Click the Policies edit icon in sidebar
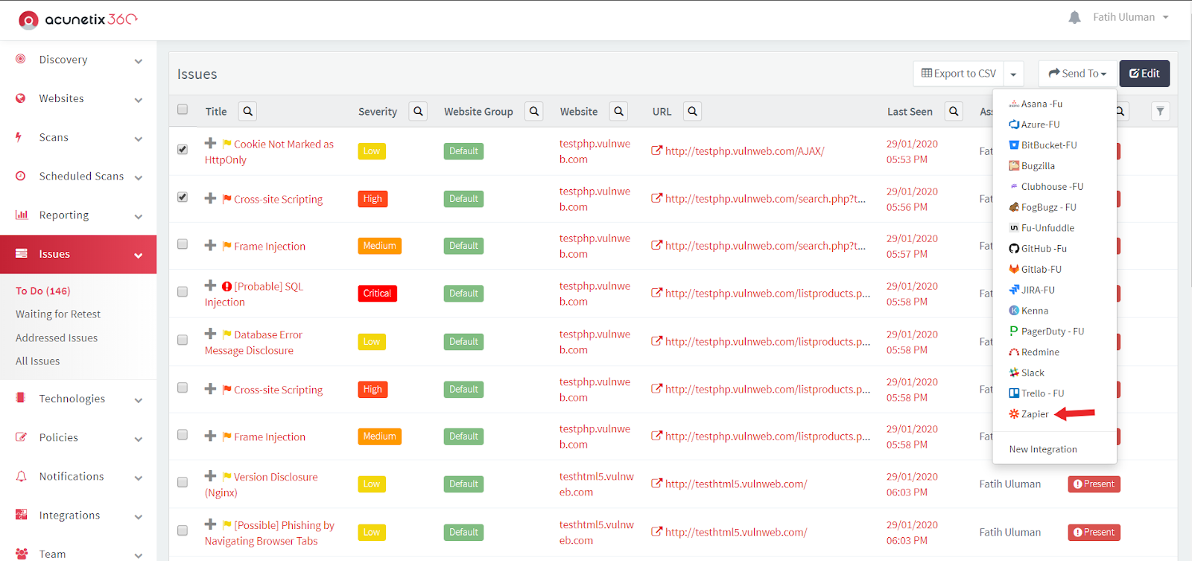1192x561 pixels. click(x=22, y=437)
